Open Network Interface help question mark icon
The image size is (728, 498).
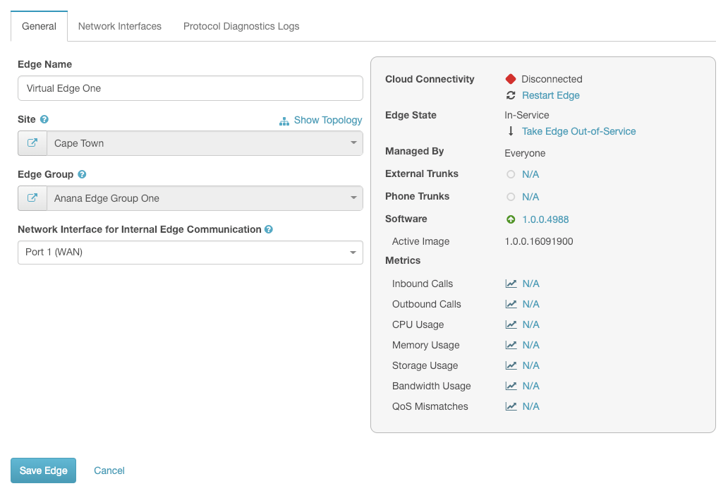tap(268, 229)
